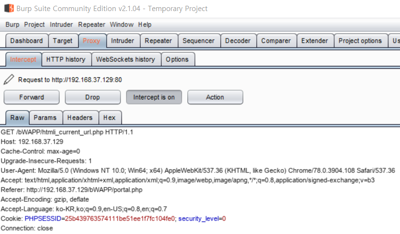The width and height of the screenshot is (400, 234).
Task: Drop the intercepted request
Action: tap(93, 97)
